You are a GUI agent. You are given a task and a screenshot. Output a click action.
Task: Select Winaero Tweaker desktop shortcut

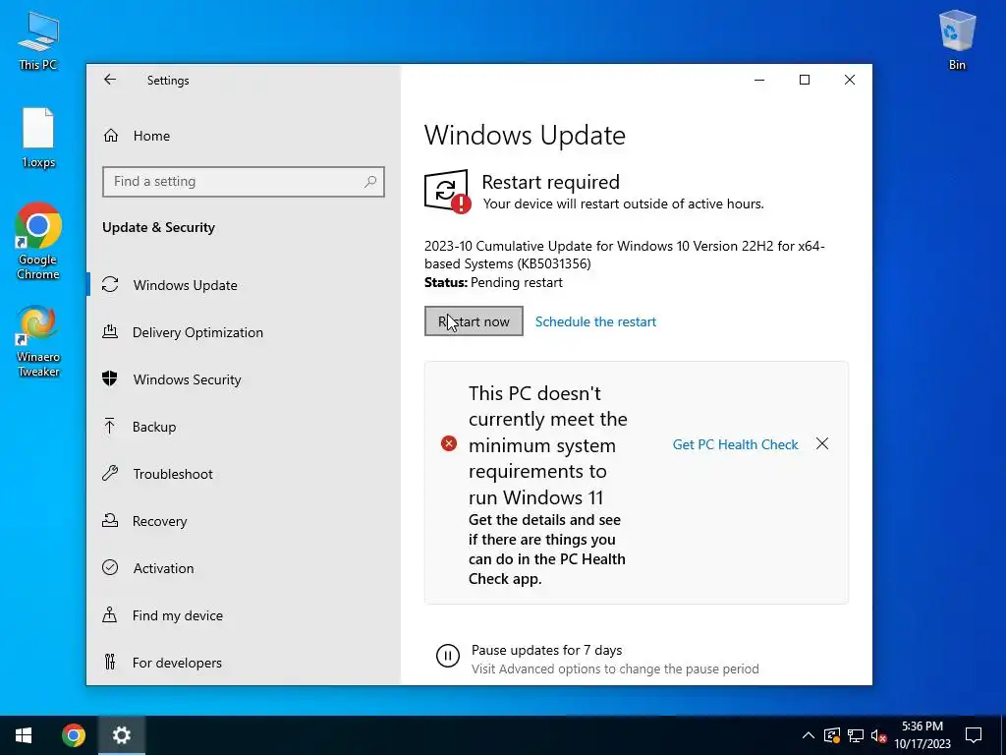(x=38, y=341)
